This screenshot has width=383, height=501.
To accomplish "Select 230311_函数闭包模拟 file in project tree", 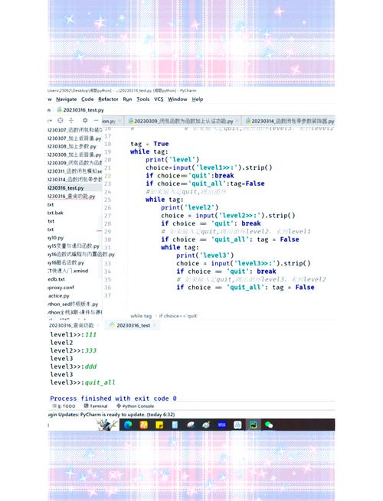I will pos(74,171).
